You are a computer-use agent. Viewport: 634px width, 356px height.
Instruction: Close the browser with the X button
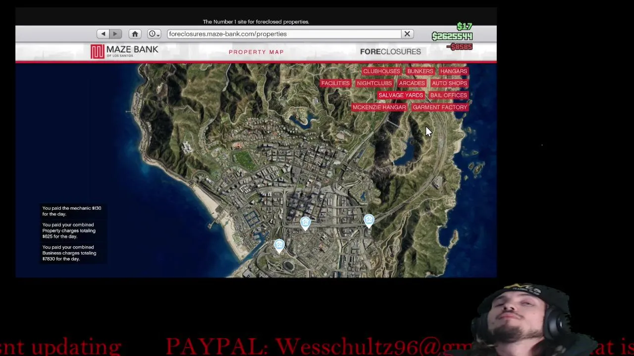[407, 34]
